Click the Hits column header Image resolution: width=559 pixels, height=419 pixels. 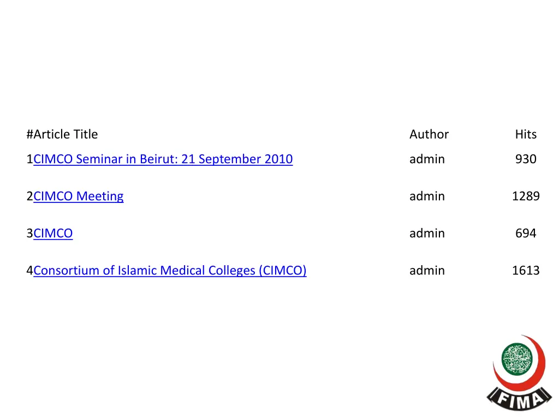click(526, 134)
